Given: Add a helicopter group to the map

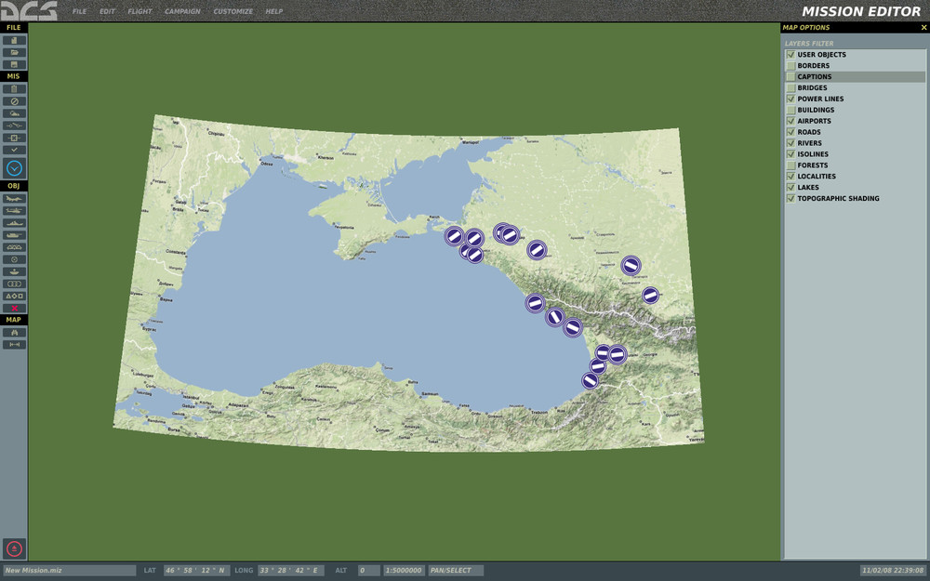Looking at the screenshot, I should click(13, 210).
